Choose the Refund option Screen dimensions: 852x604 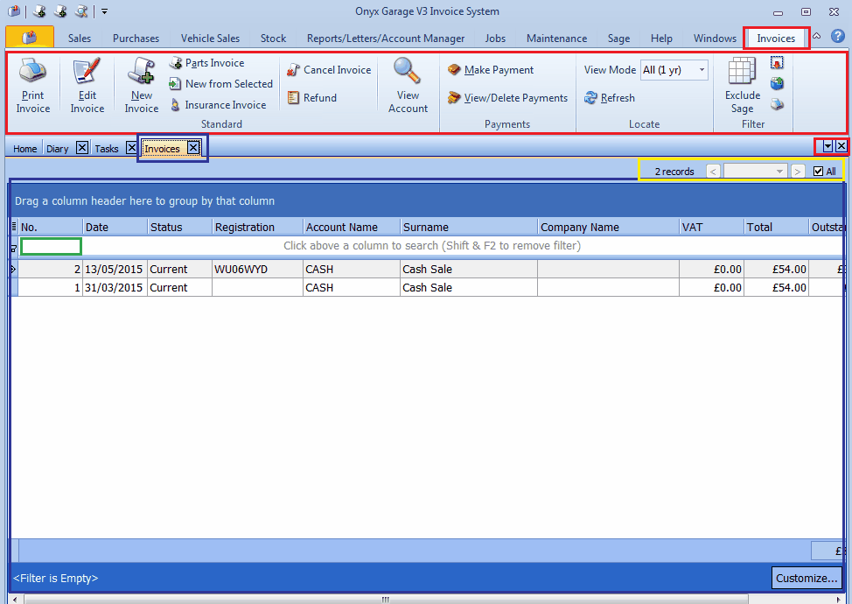tap(312, 98)
